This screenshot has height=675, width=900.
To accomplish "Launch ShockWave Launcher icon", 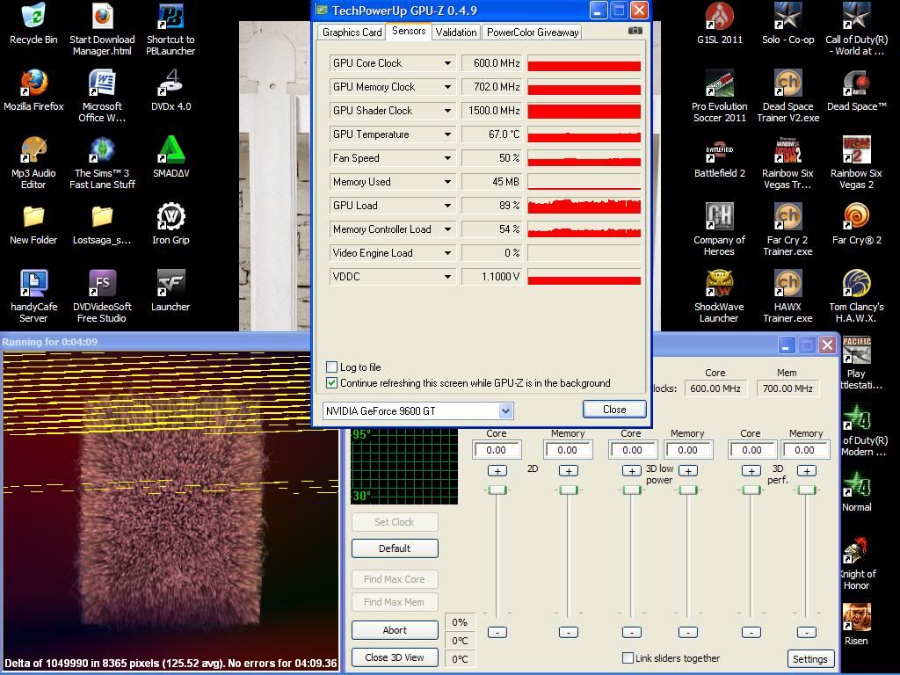I will (719, 296).
